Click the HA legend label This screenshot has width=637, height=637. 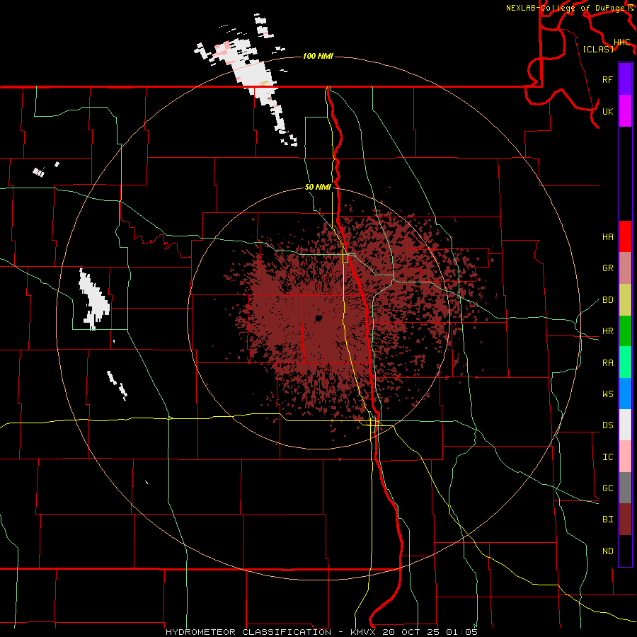pyautogui.click(x=607, y=237)
